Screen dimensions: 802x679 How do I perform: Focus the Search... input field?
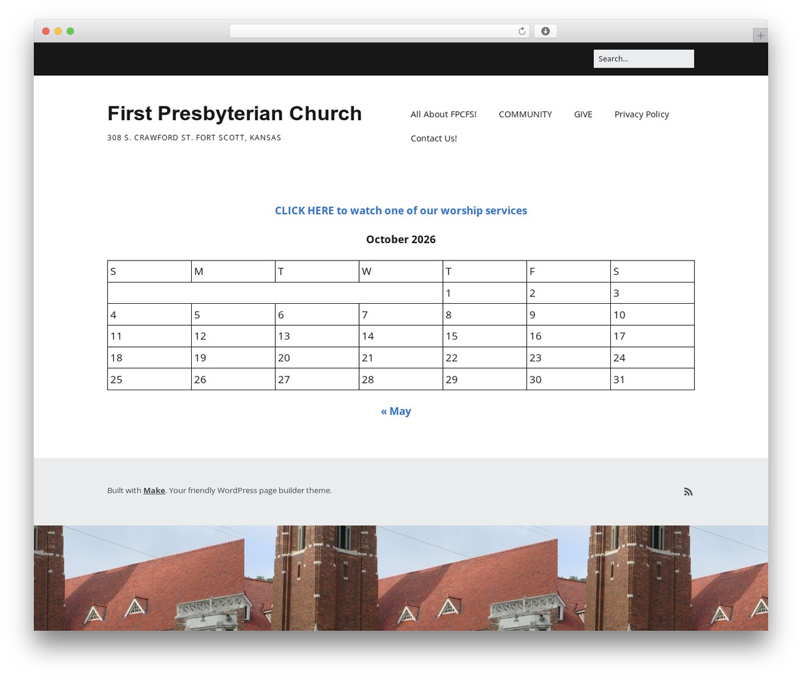pos(643,59)
